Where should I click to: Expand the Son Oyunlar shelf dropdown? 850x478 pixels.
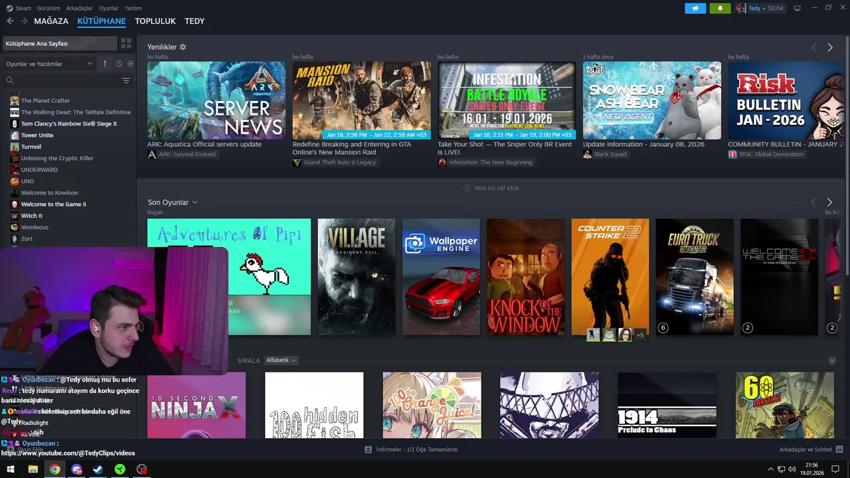(195, 202)
